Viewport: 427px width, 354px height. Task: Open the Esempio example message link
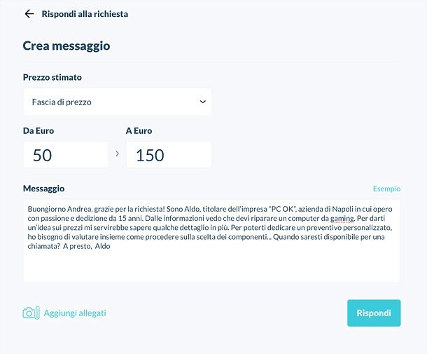tap(386, 189)
